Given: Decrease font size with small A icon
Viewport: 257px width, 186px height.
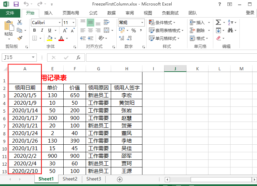Looking at the screenshot, I should coord(73,30).
